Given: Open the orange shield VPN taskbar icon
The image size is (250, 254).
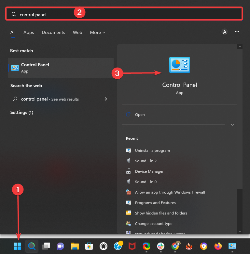Looking at the screenshot, I should tap(204, 246).
